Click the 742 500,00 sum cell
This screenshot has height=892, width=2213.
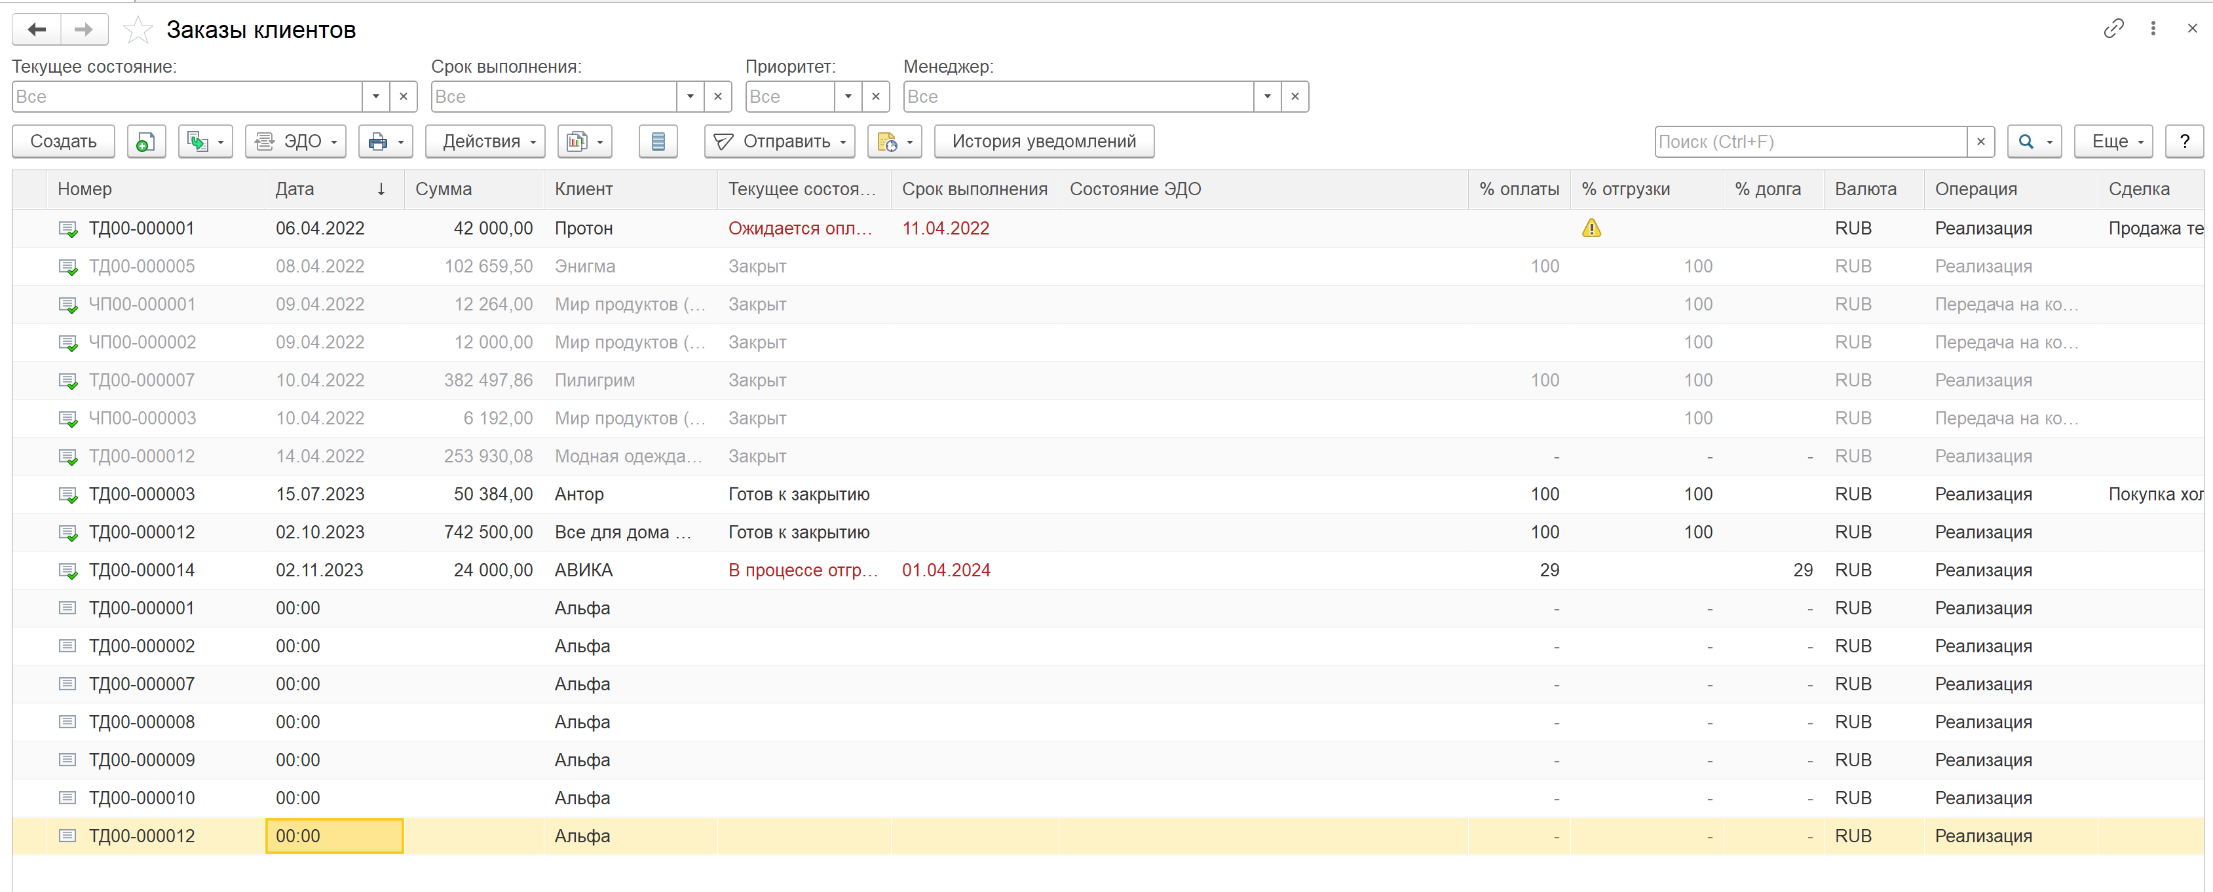(474, 532)
